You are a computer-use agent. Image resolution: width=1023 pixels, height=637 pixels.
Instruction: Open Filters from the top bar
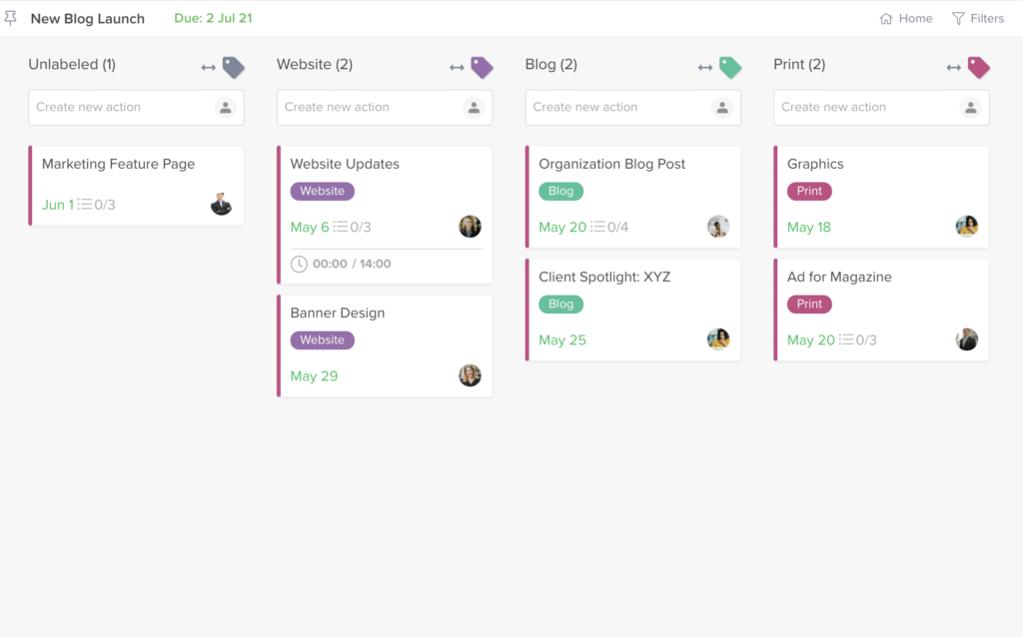(979, 17)
